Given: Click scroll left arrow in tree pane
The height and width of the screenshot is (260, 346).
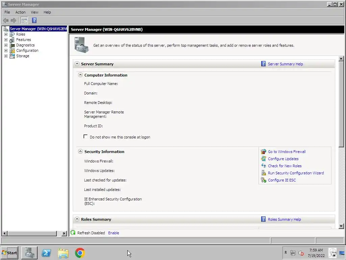Looking at the screenshot, I should coord(5,233).
